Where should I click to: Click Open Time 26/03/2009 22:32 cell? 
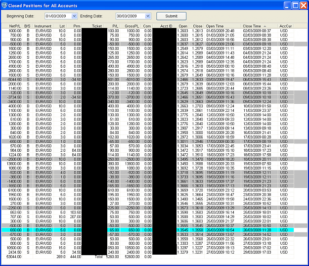[221, 239]
